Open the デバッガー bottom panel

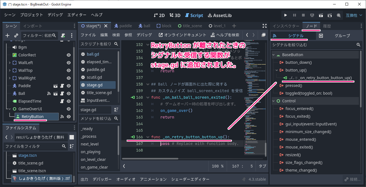(102, 179)
